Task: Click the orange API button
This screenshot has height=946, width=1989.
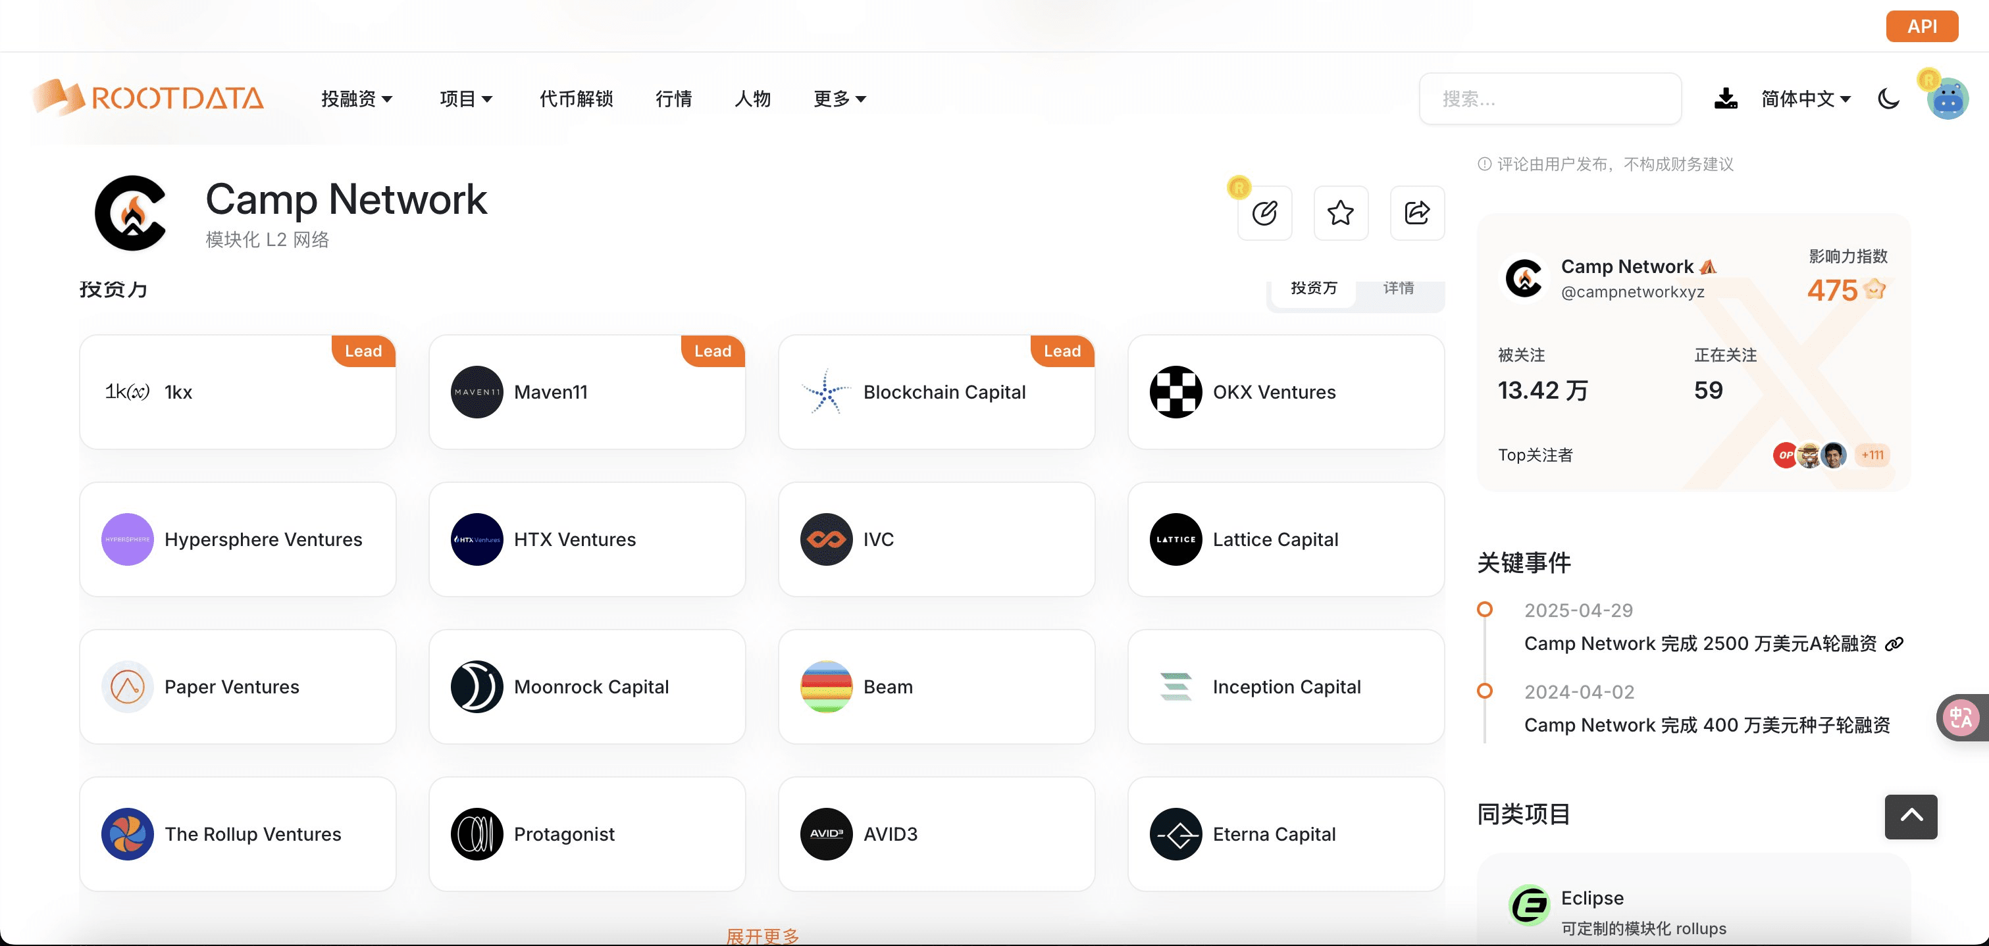Action: 1922,26
